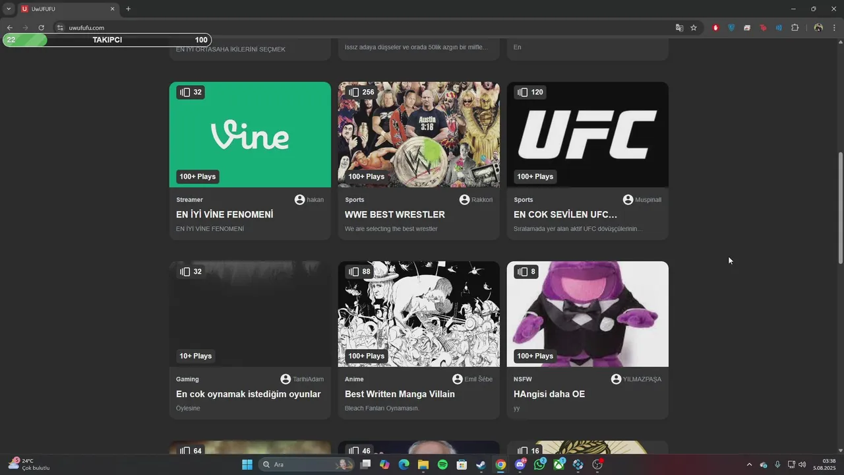Click the Anime category label
The width and height of the screenshot is (844, 475).
pos(354,379)
